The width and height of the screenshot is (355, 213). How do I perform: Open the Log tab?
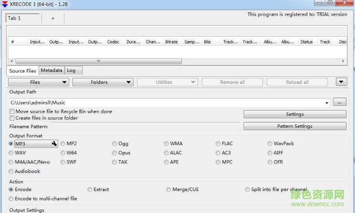pyautogui.click(x=73, y=71)
